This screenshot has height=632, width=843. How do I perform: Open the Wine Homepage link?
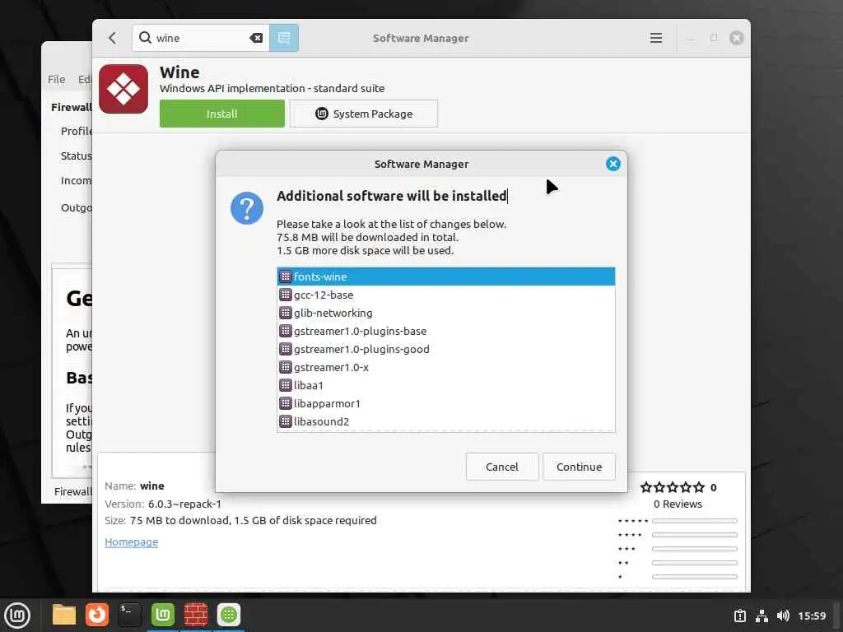131,541
